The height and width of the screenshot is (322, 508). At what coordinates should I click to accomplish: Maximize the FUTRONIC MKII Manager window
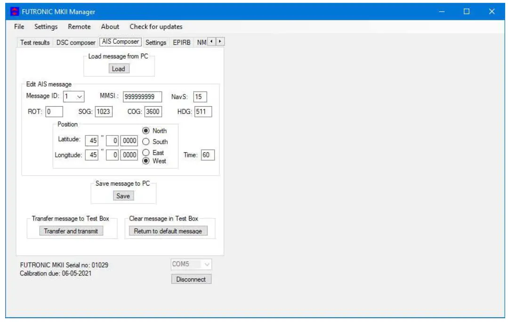(x=467, y=12)
